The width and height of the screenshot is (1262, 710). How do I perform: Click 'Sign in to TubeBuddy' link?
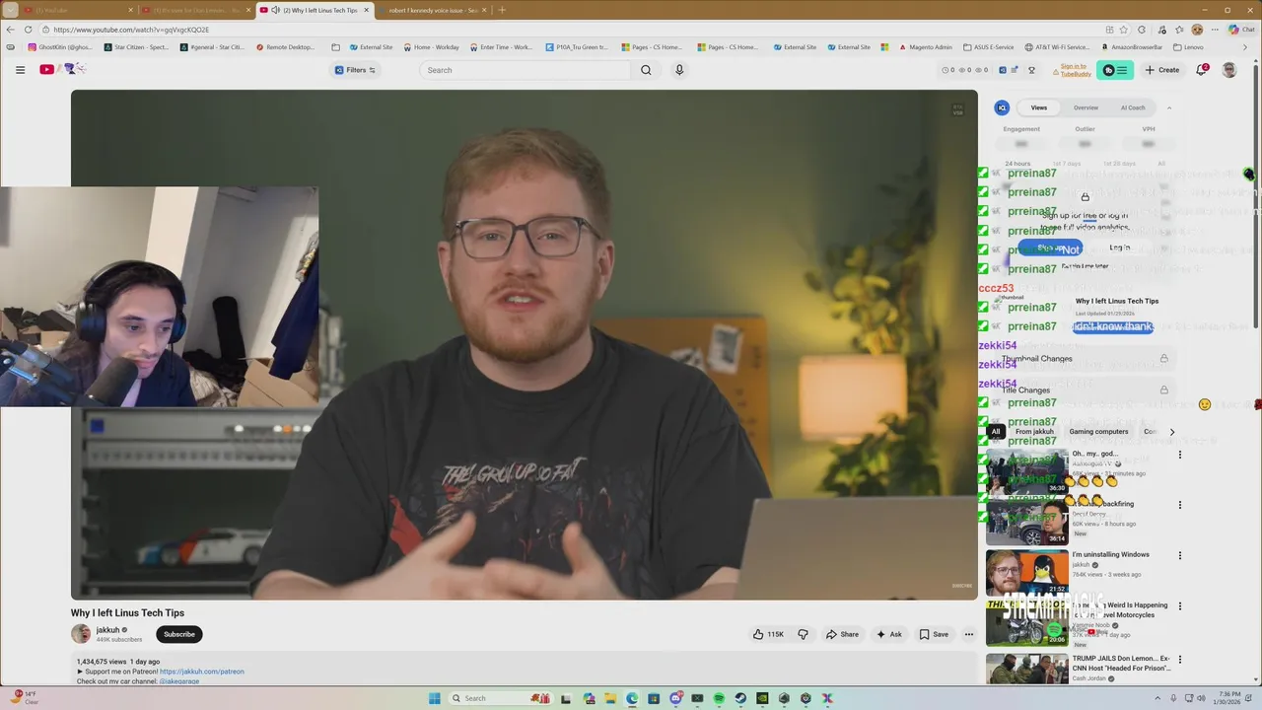[x=1074, y=70]
